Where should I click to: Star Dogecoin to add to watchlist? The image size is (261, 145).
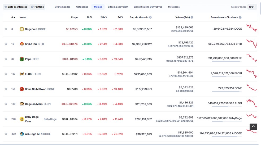tap(6, 29)
